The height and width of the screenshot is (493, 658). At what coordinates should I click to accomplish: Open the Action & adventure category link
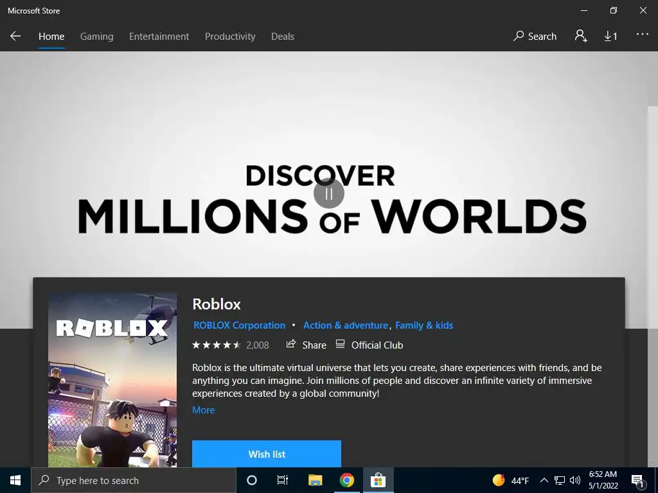[346, 325]
